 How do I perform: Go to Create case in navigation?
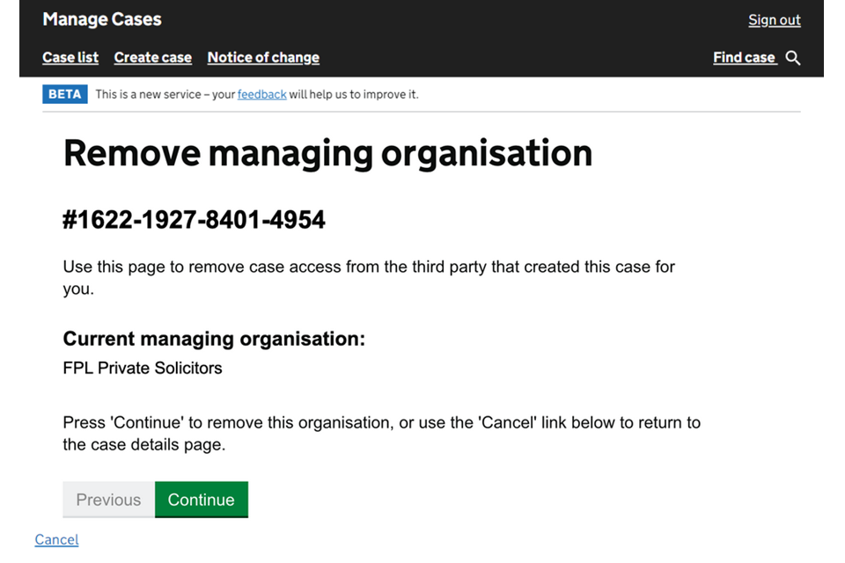point(152,58)
